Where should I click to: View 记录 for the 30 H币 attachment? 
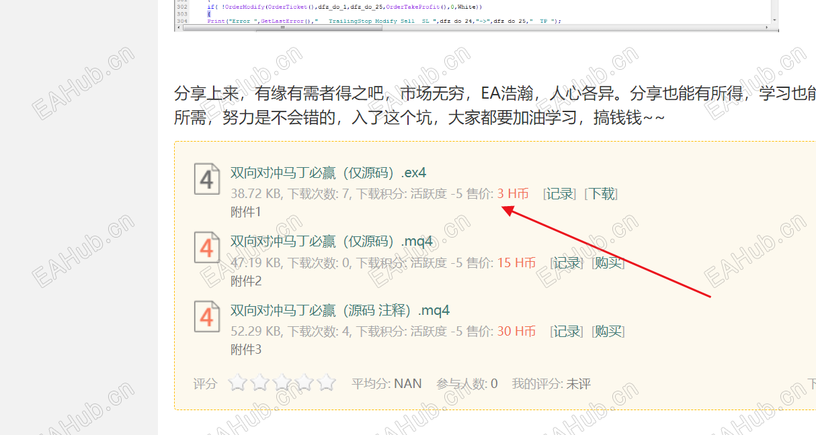[567, 331]
